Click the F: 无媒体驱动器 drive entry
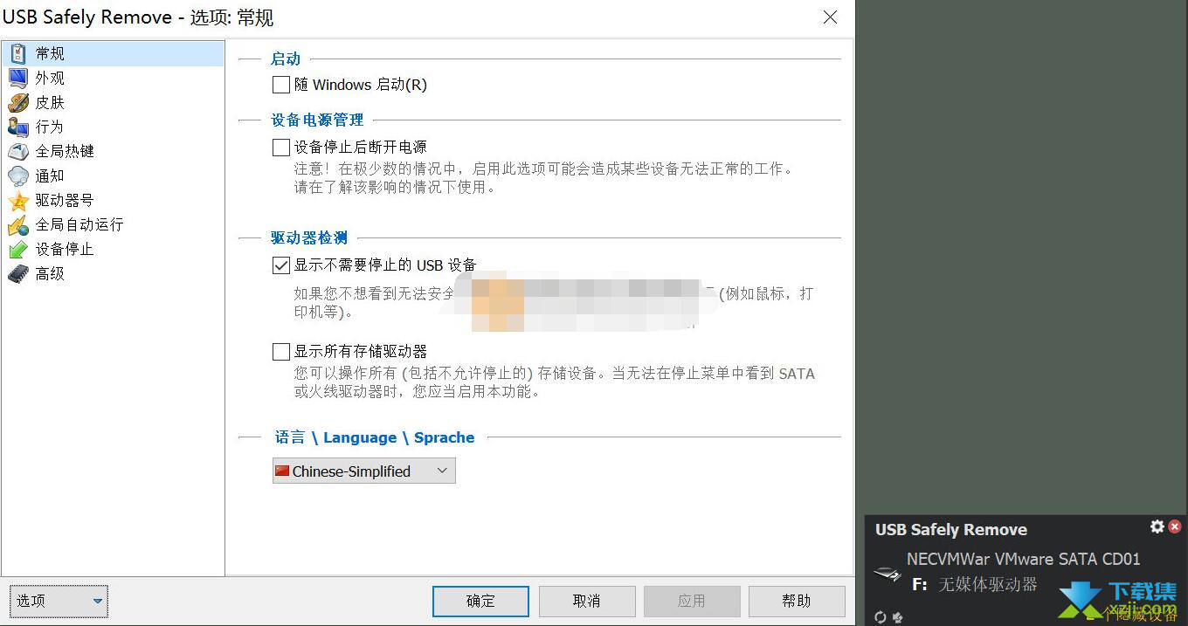 (974, 584)
